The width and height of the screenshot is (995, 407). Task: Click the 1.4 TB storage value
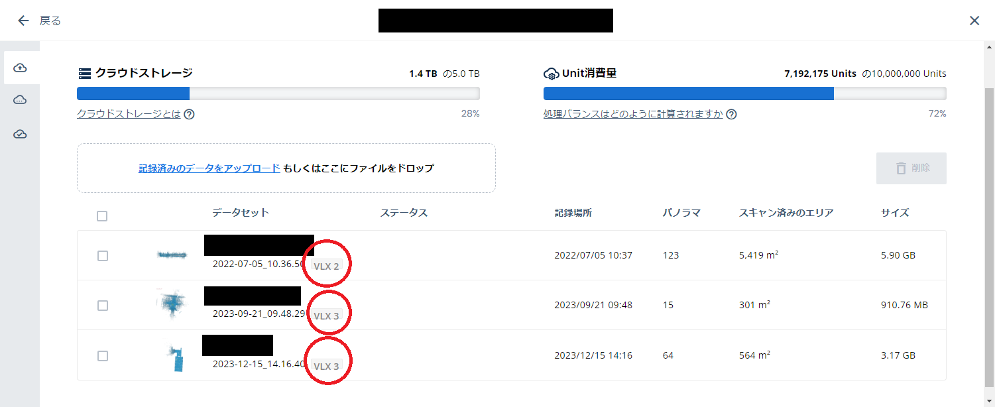pos(423,74)
